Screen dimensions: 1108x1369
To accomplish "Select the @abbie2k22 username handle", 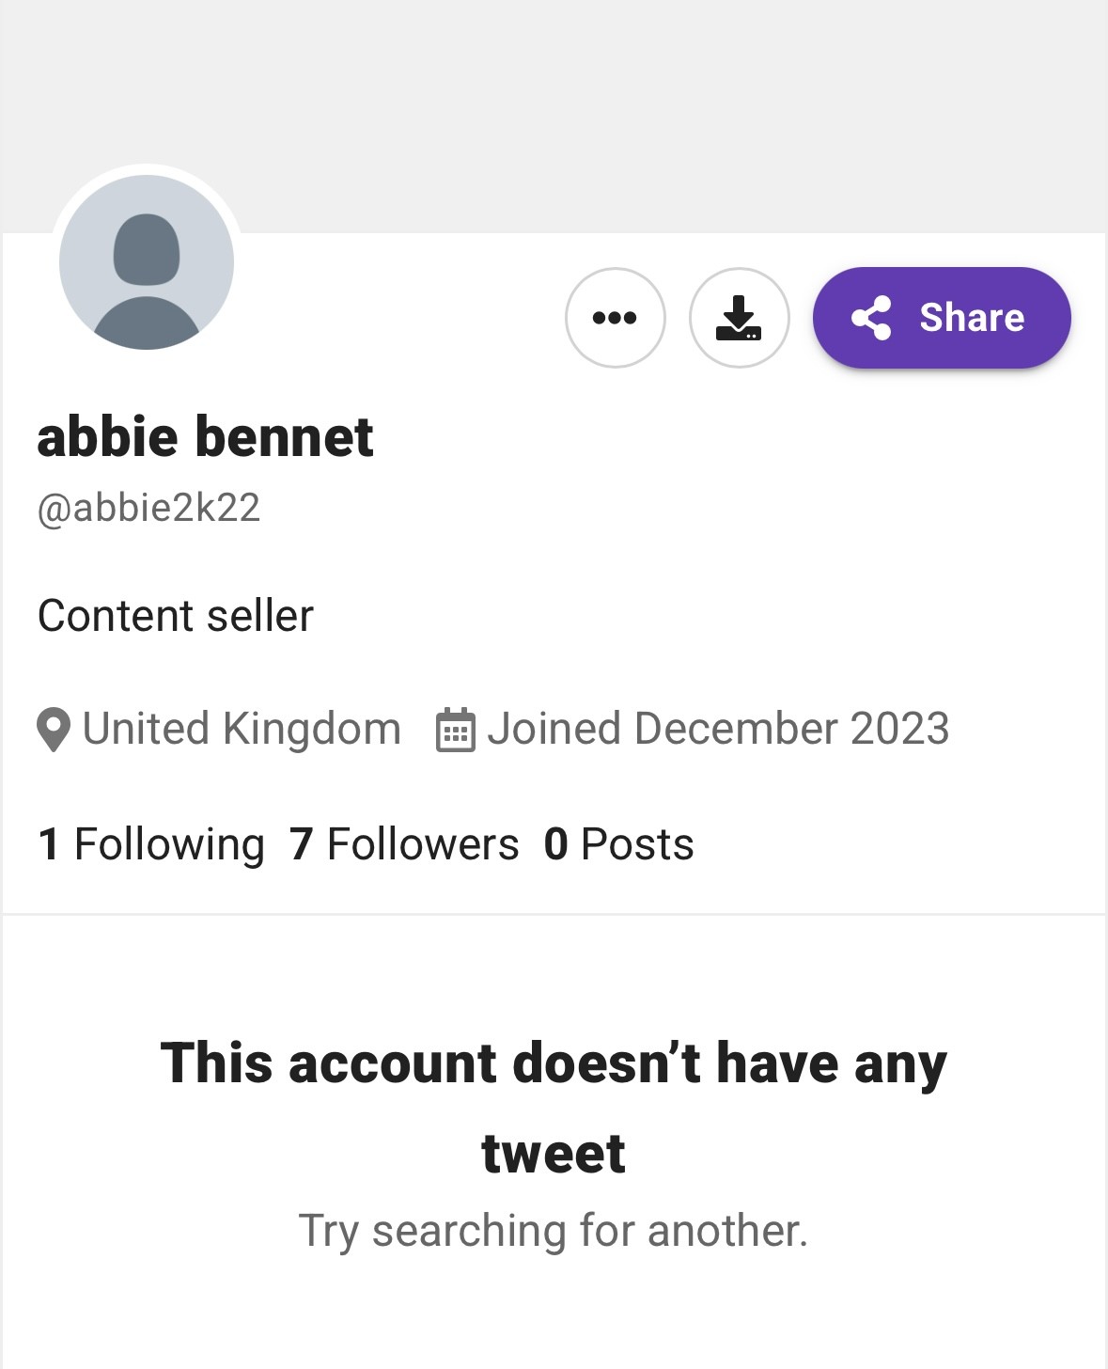I will coord(148,508).
